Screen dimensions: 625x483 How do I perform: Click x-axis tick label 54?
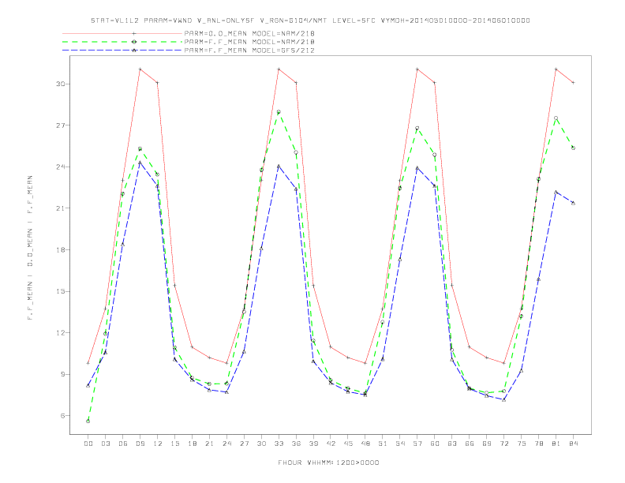400,444
